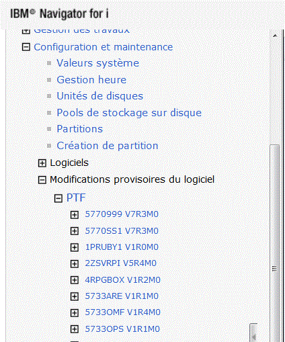The height and width of the screenshot is (342, 285).
Task: Click the bullet icon beside Gestion heure
Action: pyautogui.click(x=49, y=80)
